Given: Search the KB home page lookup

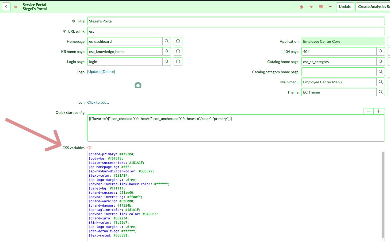Looking at the screenshot, I should [167, 51].
